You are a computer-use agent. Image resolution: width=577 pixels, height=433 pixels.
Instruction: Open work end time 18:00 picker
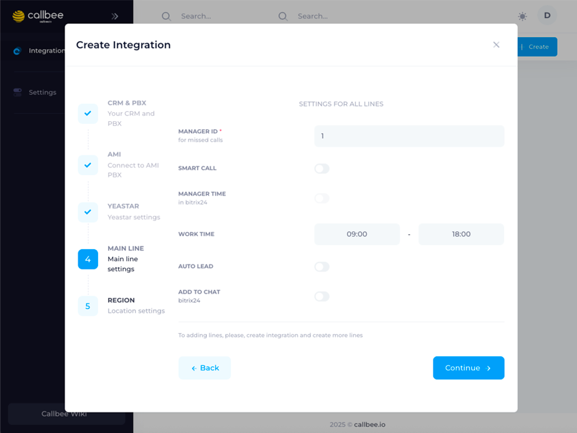pos(461,234)
